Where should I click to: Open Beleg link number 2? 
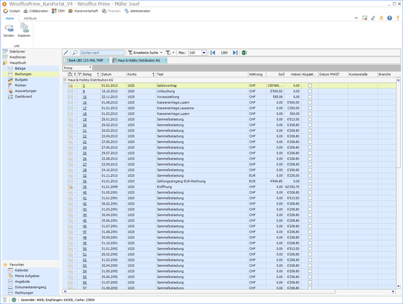pyautogui.click(x=84, y=85)
